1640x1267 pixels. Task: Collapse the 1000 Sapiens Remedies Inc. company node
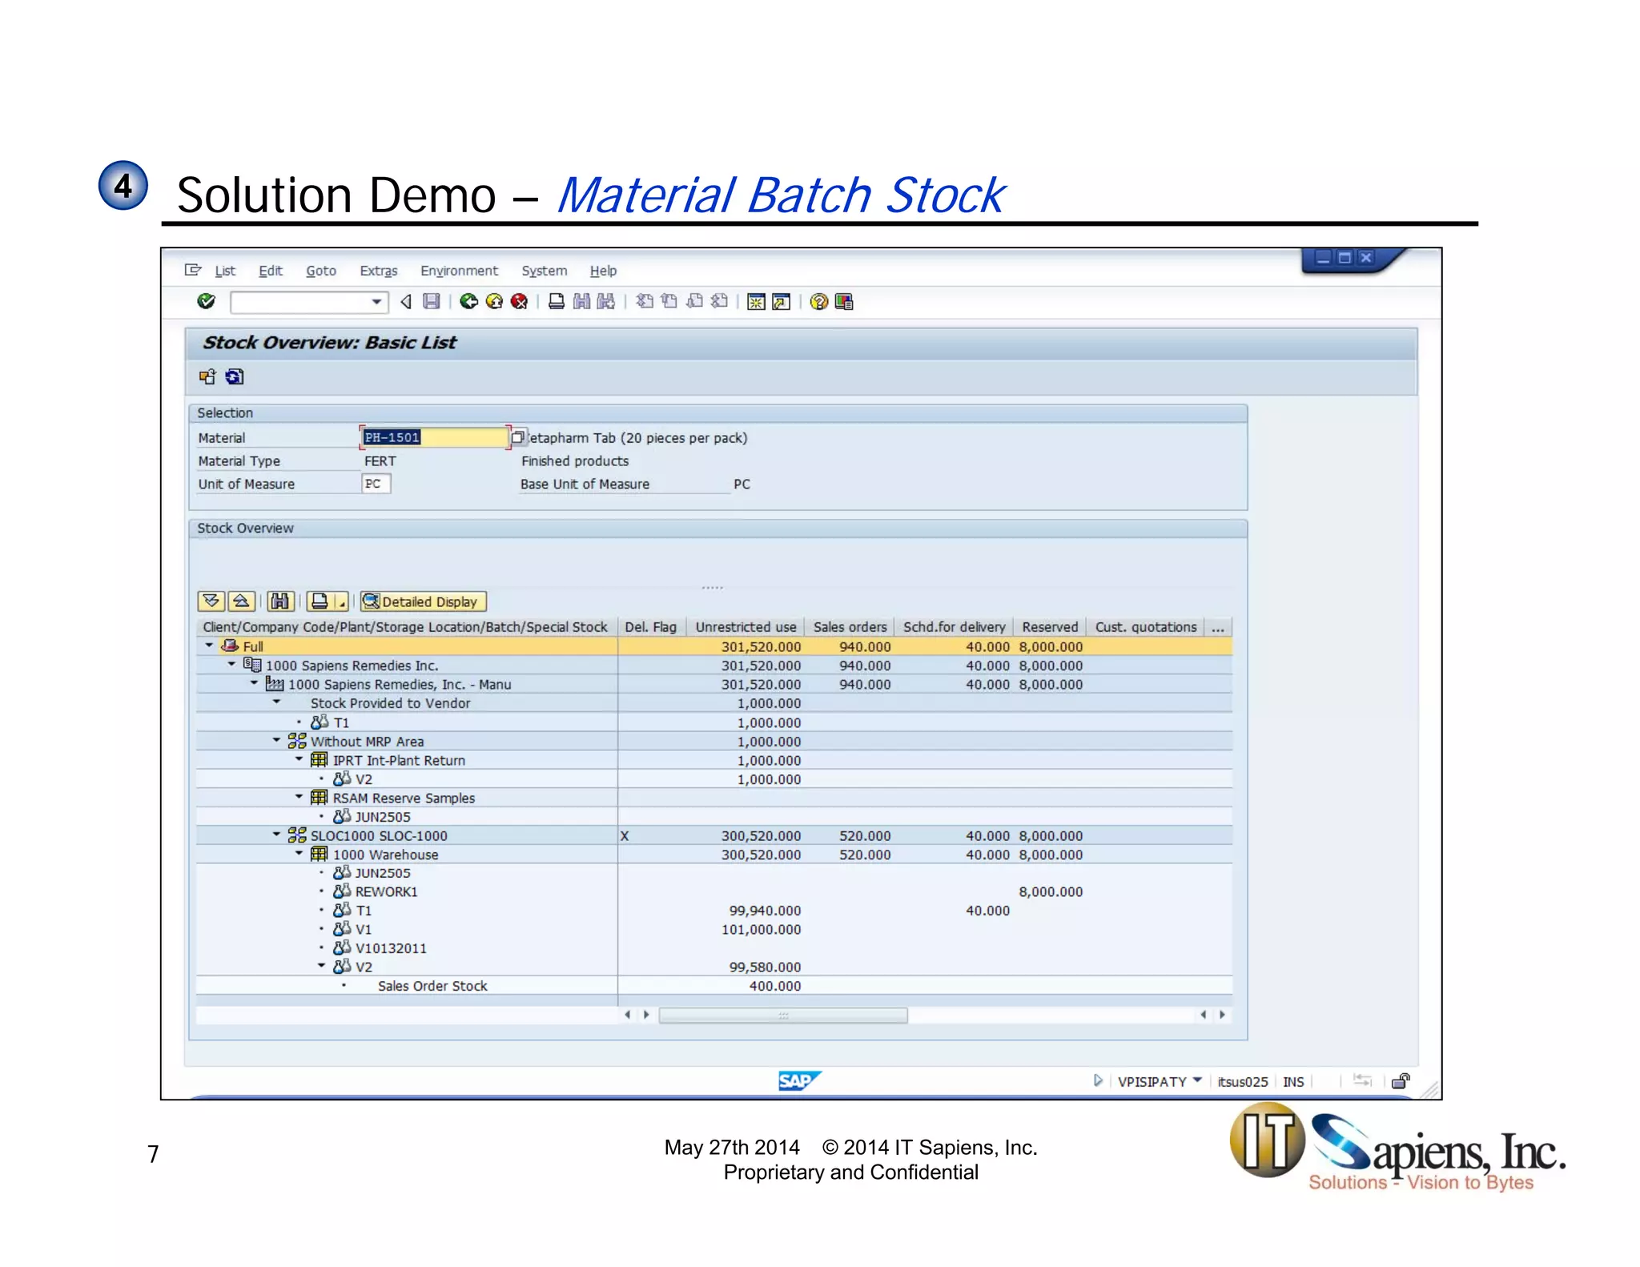[232, 665]
